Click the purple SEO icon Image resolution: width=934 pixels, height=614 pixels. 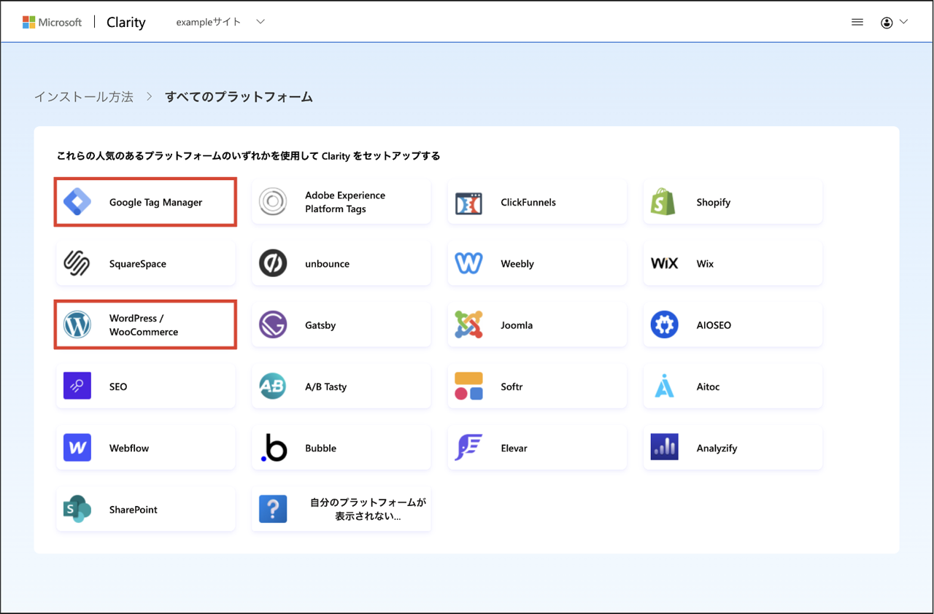click(x=77, y=386)
